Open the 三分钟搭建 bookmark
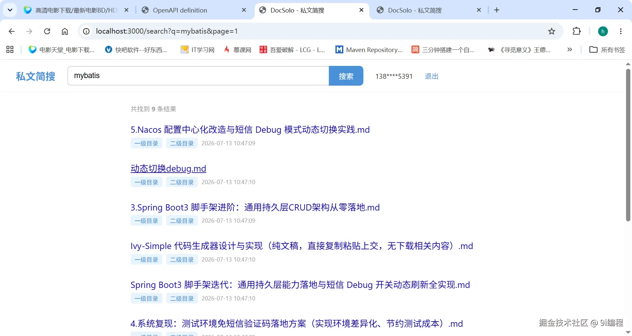632x336 pixels. (443, 50)
